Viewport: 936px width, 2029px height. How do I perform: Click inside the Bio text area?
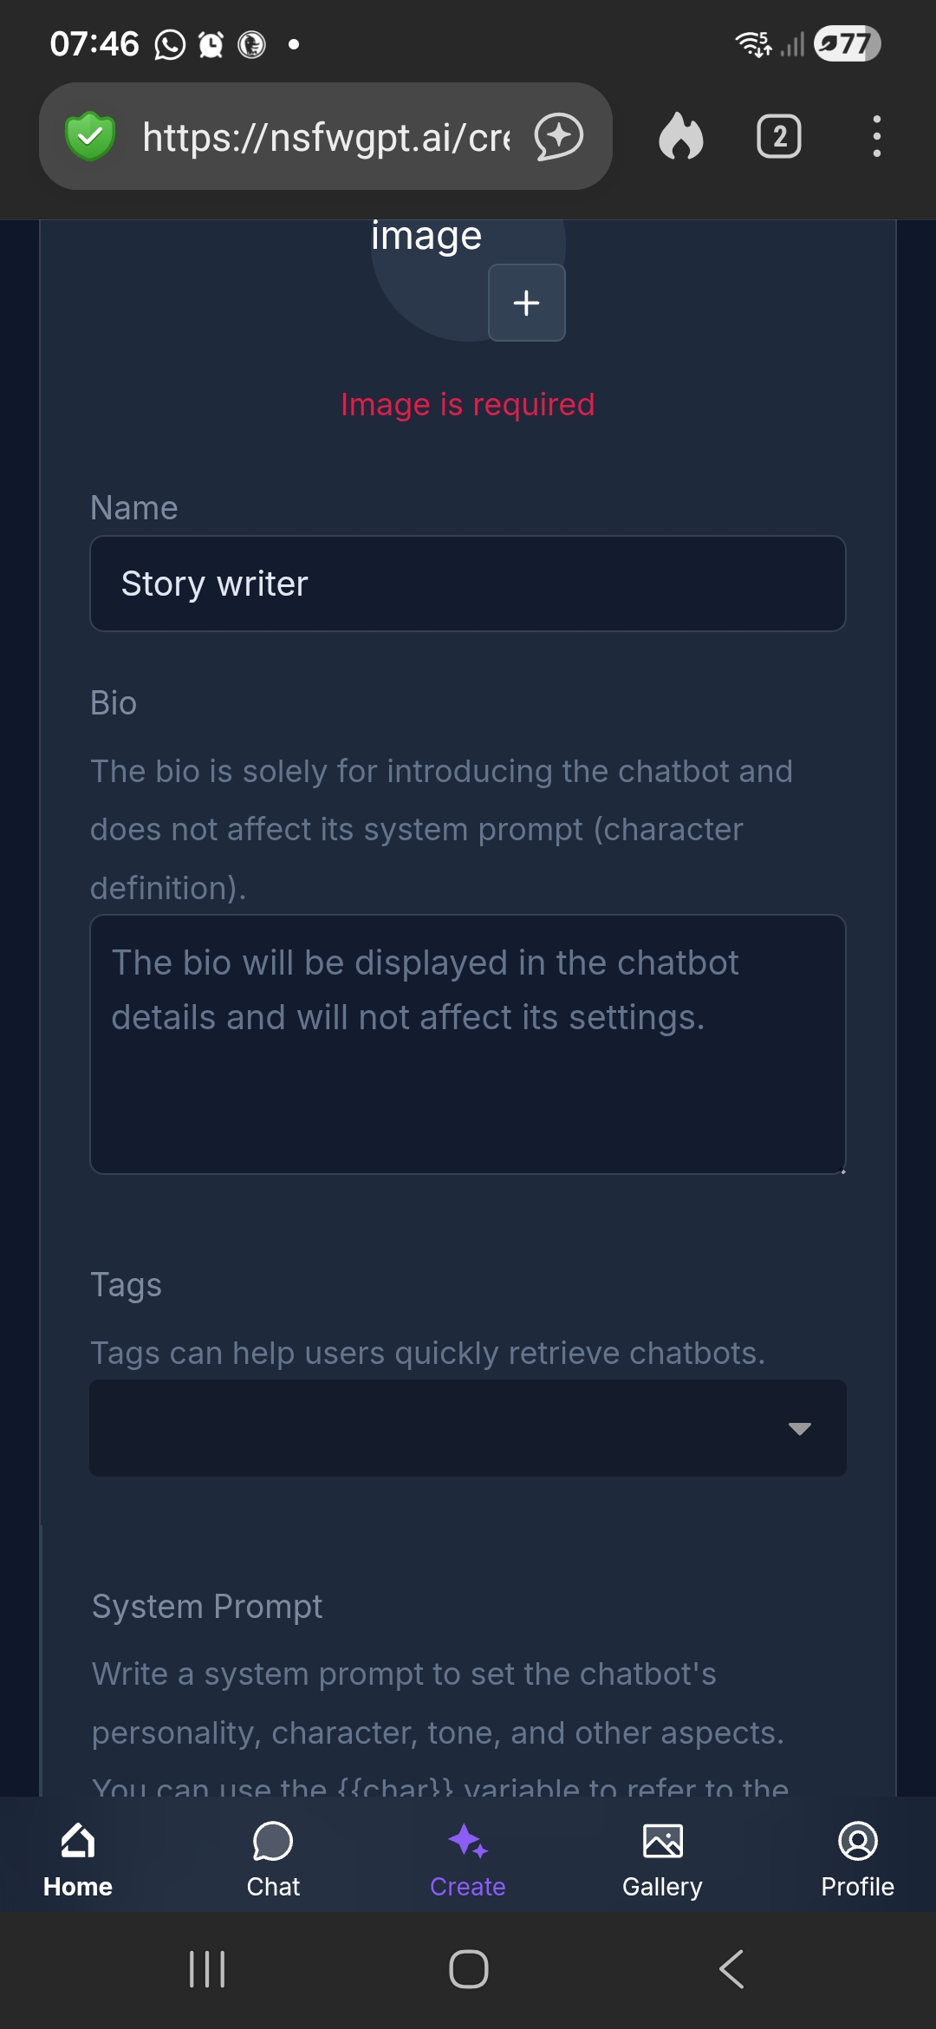point(468,1041)
